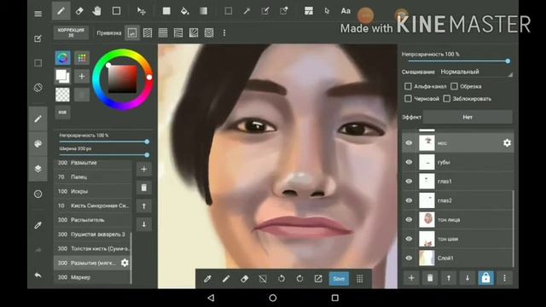Move selected brush down in list
Viewport: 546px width, 307px height.
coord(144,224)
